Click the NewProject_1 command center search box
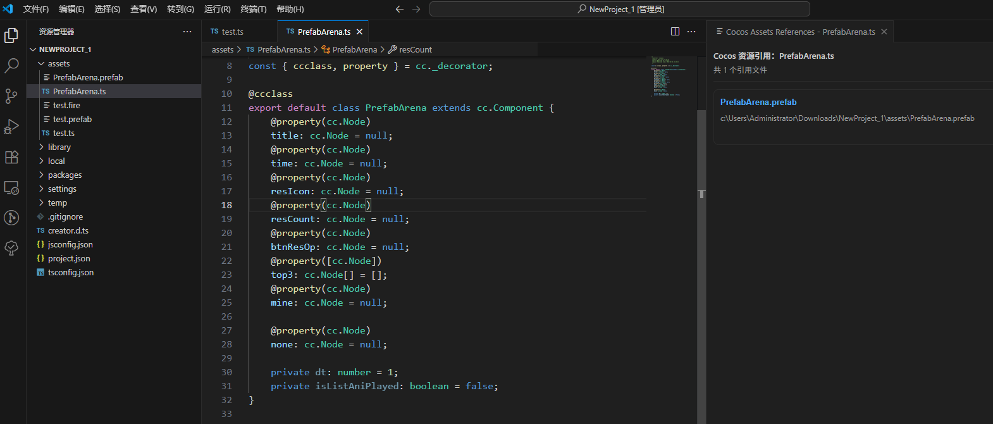This screenshot has width=993, height=424. (619, 9)
